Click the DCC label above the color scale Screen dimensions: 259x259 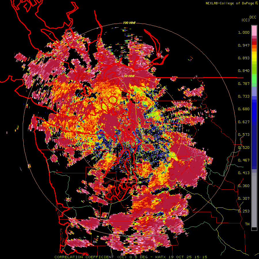pos(253,17)
